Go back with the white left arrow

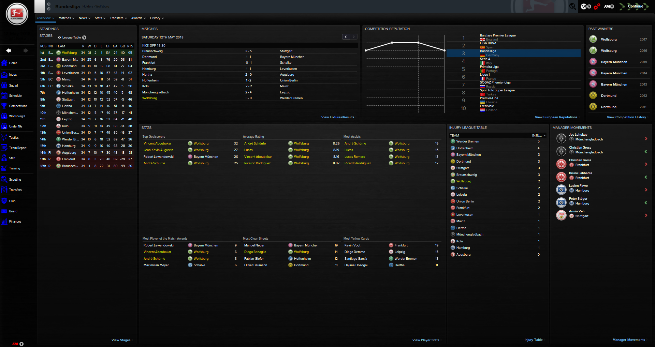[x=9, y=50]
